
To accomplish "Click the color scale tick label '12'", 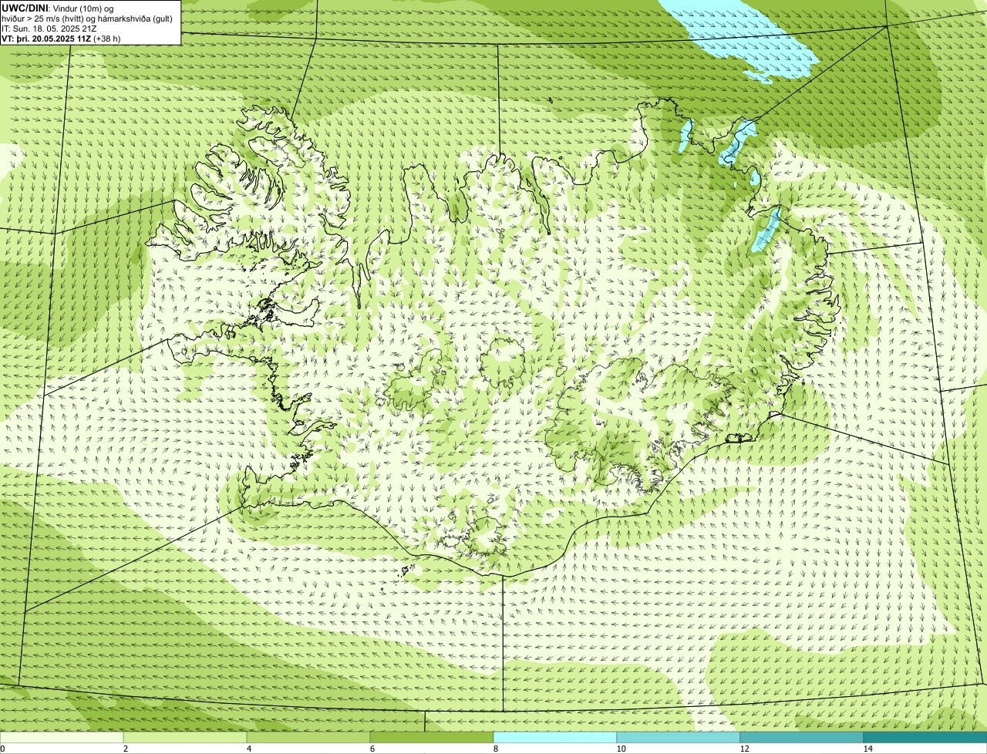I will coord(744,749).
